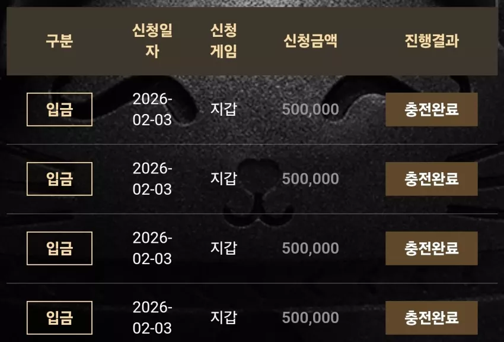This screenshot has width=504, height=342.
Task: Click the 입금 badge in the third row
Action: pos(59,248)
